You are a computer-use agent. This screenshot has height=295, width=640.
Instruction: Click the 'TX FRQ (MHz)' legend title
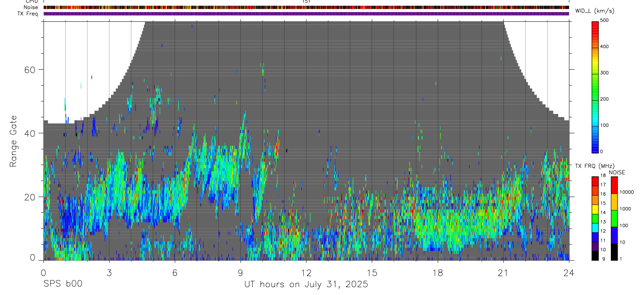point(594,166)
